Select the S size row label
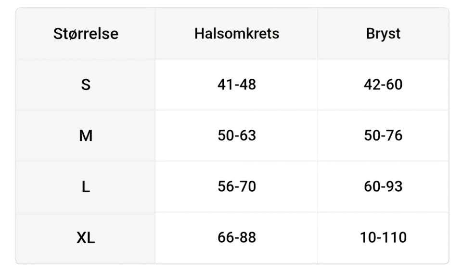The width and height of the screenshot is (462, 271). tap(86, 85)
